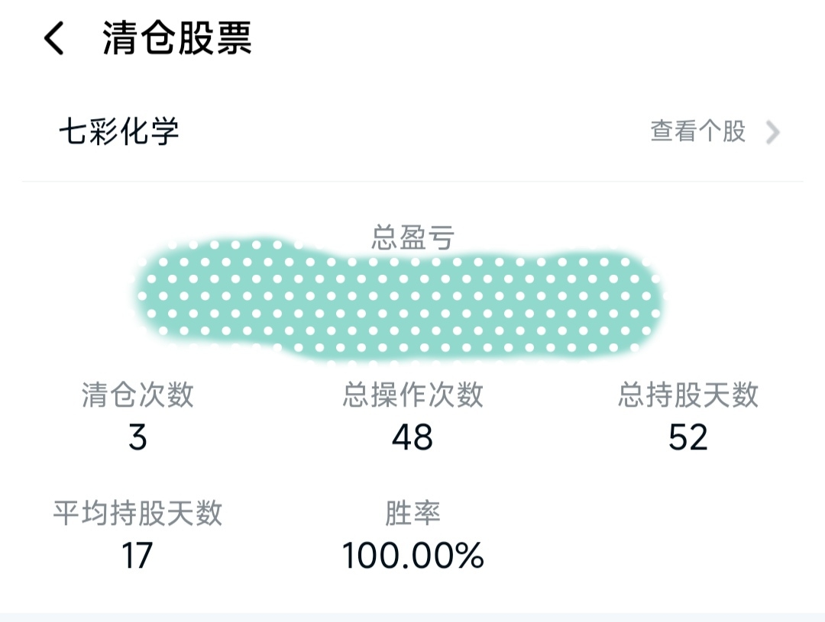This screenshot has width=825, height=622.
Task: Open the chevron next to 查看个股
Action: (x=772, y=133)
